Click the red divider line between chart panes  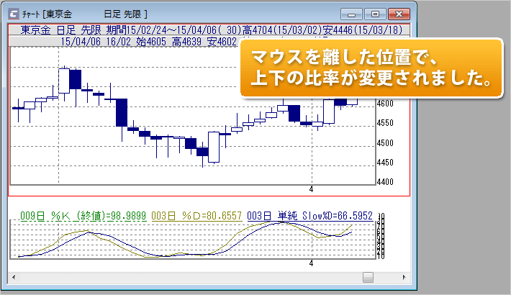click(209, 196)
